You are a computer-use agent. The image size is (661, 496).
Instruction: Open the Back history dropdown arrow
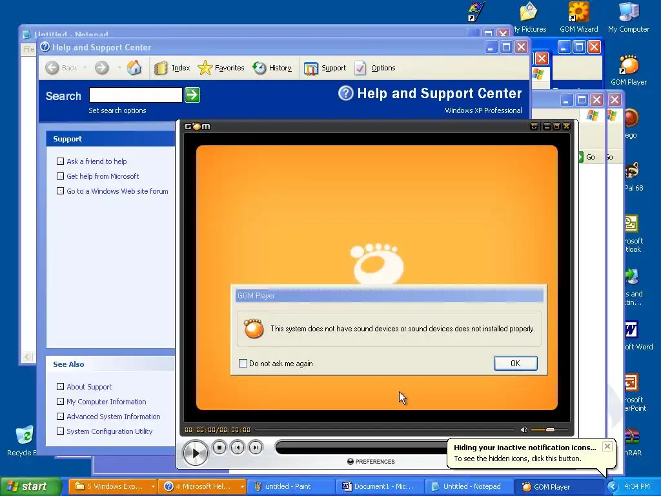(85, 67)
